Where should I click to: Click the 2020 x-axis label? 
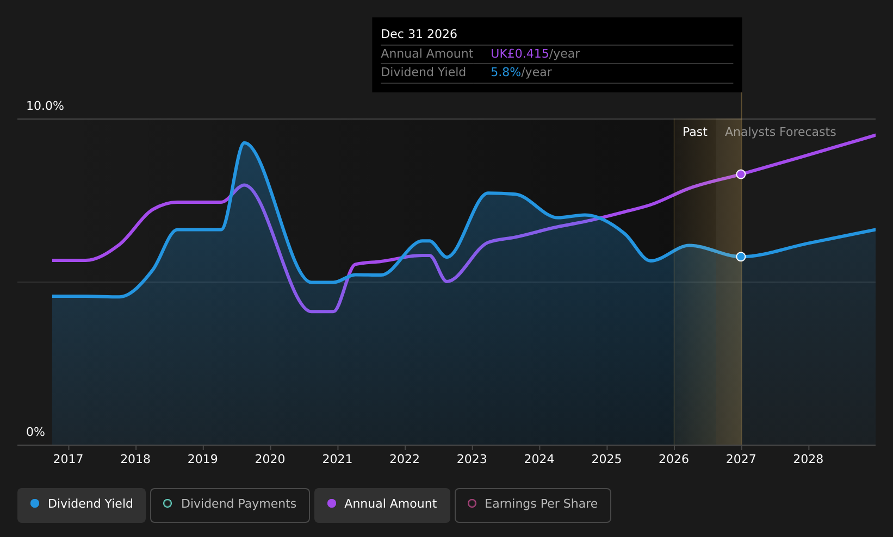tap(270, 459)
